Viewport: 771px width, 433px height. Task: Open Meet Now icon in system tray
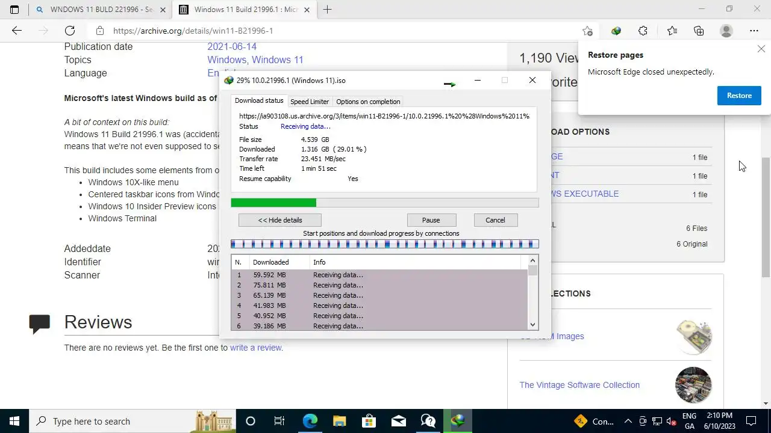[x=643, y=421]
